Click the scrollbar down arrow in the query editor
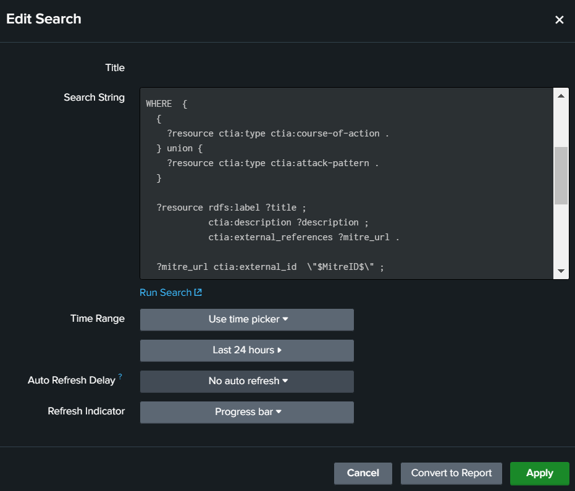Screen dimensions: 575x491 click(561, 271)
